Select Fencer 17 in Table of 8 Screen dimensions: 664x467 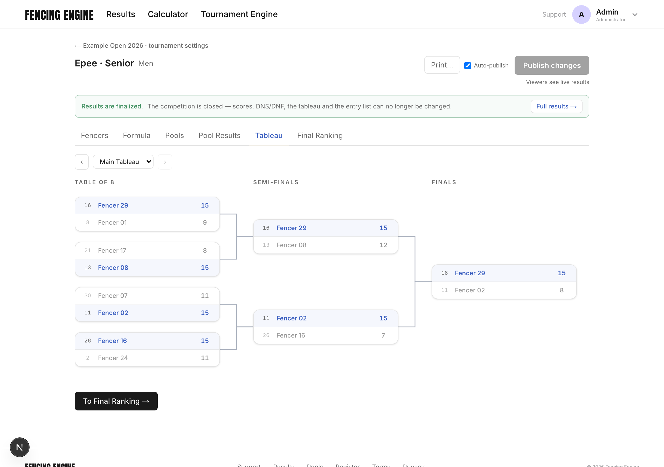click(x=147, y=250)
